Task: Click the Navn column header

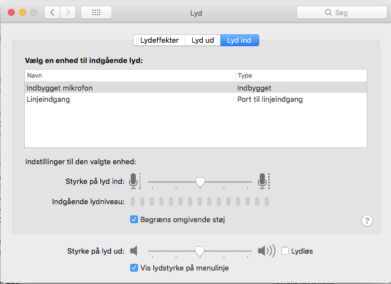Action: tap(130, 75)
